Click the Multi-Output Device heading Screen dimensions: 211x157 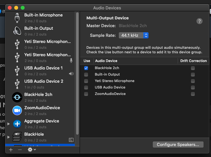[107, 18]
